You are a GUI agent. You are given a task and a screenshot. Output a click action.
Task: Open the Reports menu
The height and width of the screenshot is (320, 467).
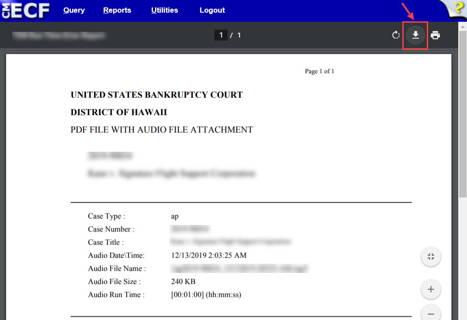pos(117,10)
